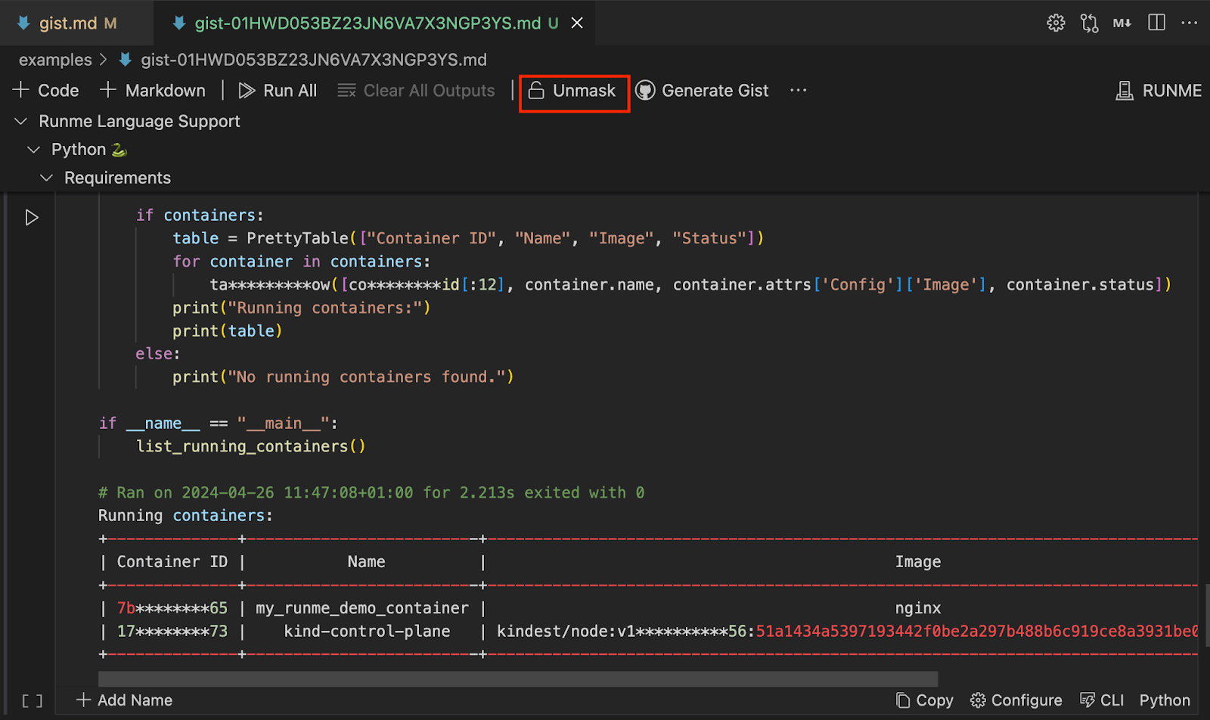The image size is (1210, 720).
Task: Switch to the gist.md tab
Action: (x=68, y=23)
